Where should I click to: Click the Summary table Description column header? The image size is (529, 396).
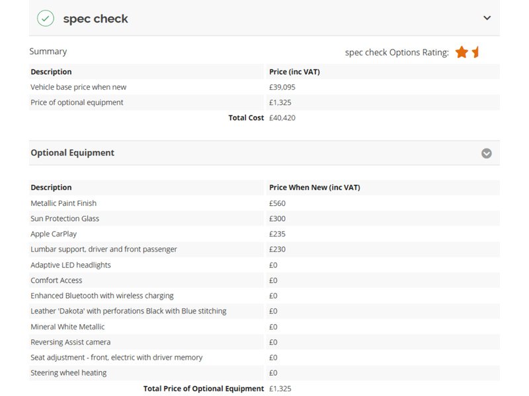(x=51, y=72)
